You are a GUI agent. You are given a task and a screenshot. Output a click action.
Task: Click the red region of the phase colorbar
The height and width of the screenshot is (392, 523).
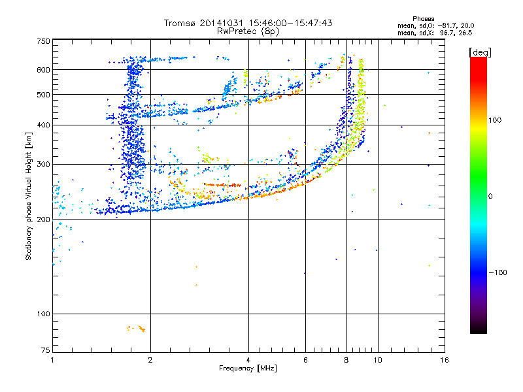[479, 70]
